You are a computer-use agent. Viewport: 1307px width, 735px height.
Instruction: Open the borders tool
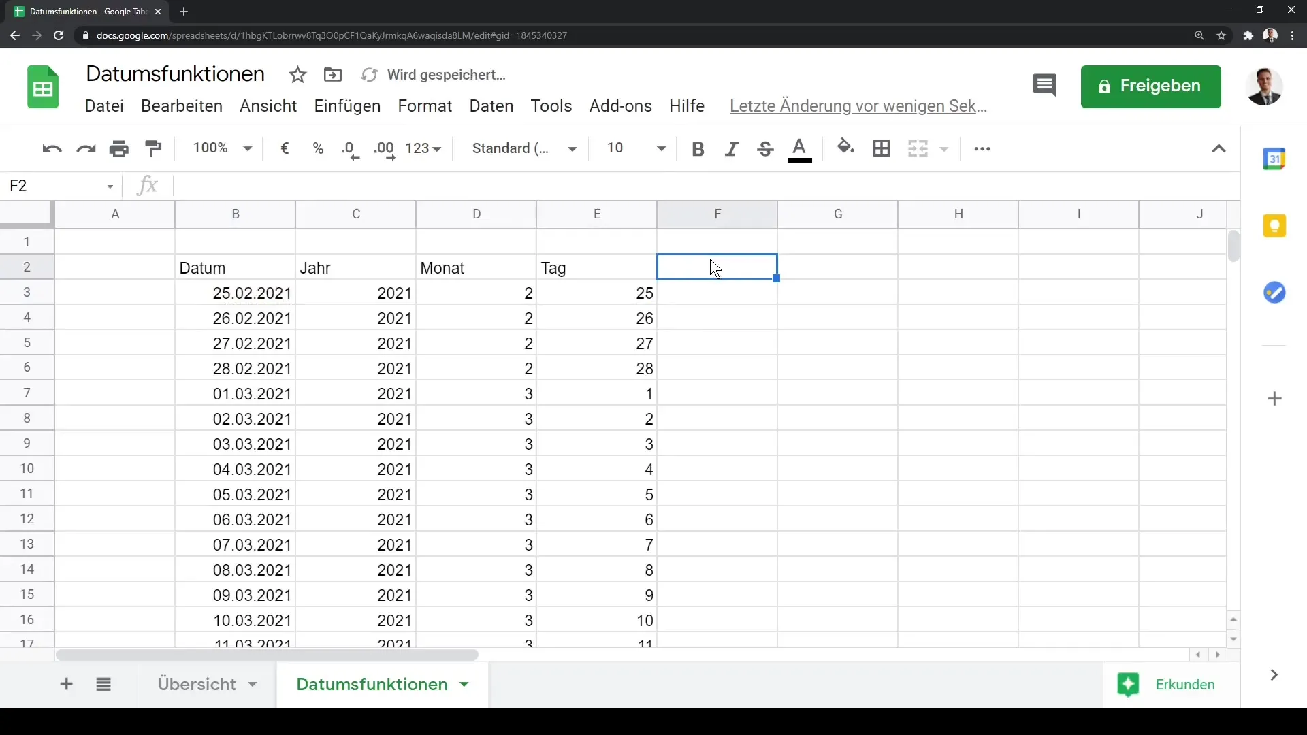[x=882, y=148]
